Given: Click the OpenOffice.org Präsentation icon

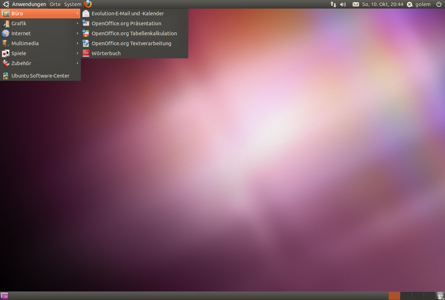Looking at the screenshot, I should coord(86,23).
